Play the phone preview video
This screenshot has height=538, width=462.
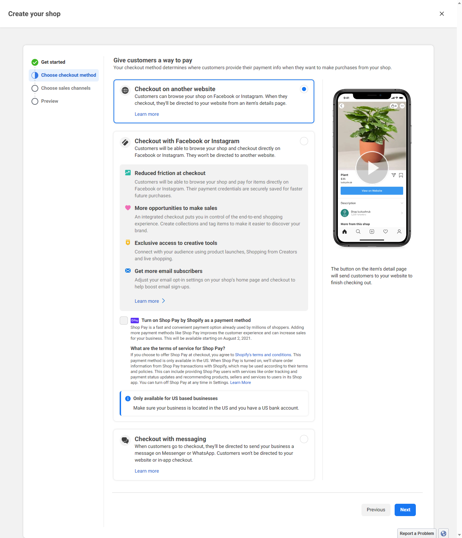click(x=372, y=168)
